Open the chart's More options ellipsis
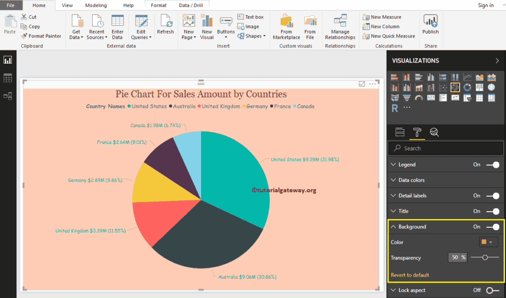 tap(373, 84)
